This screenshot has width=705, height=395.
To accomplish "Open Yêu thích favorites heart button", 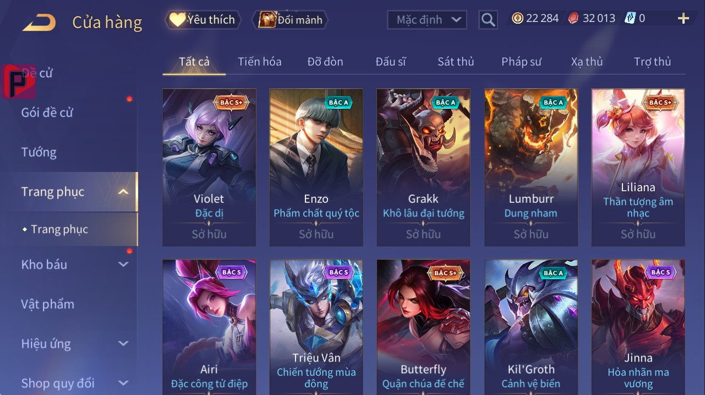I will coord(203,20).
